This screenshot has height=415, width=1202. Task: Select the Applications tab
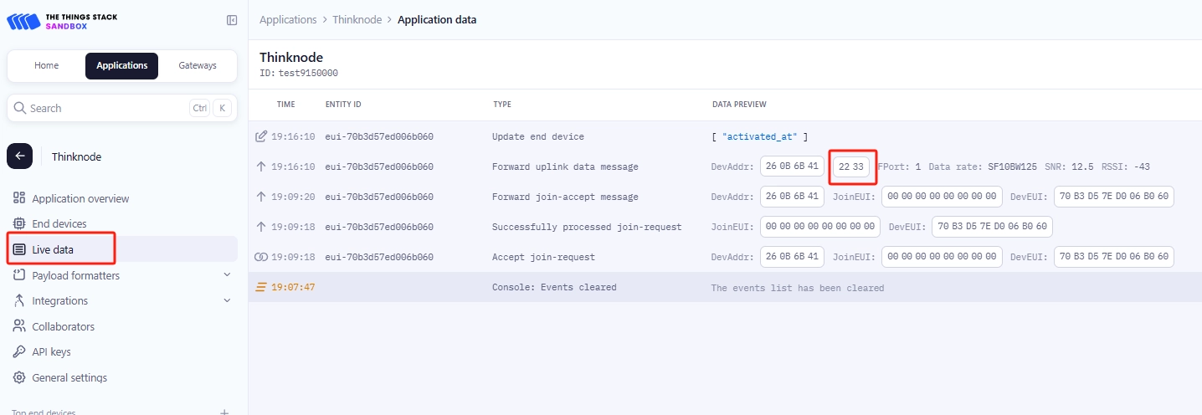click(x=121, y=65)
